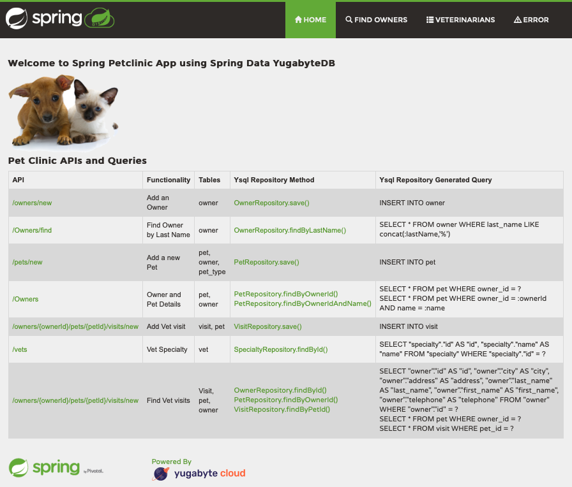Screen dimensions: 572x487
Task: Click the Spring leaf logo in the header
Action: (17, 18)
